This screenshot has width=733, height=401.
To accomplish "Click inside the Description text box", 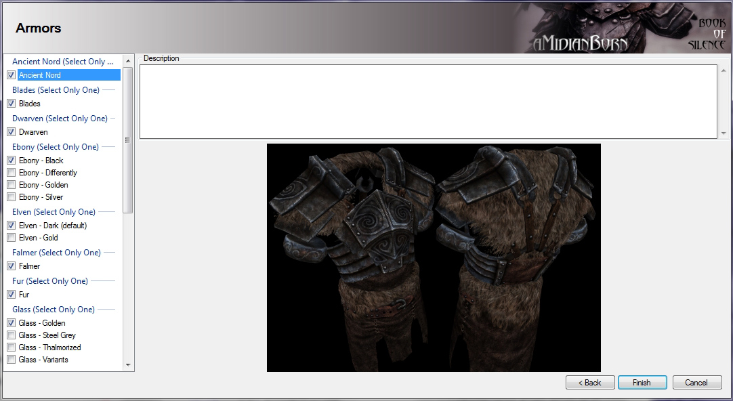I will (428, 102).
